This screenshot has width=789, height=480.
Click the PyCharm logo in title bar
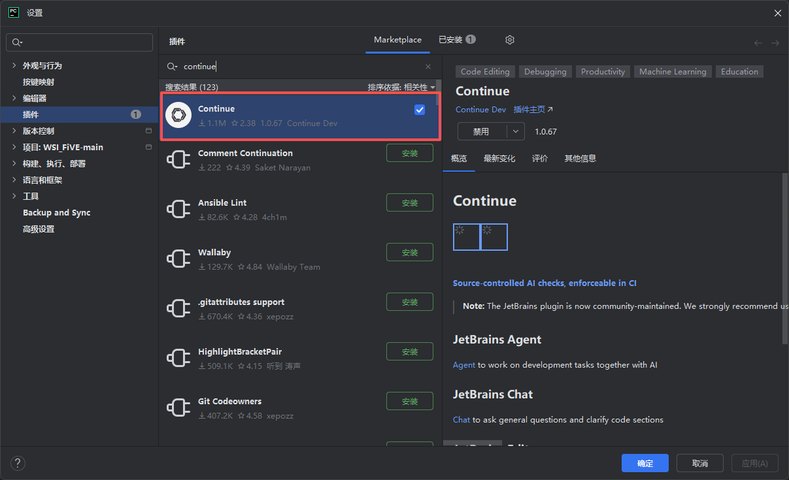tap(13, 12)
